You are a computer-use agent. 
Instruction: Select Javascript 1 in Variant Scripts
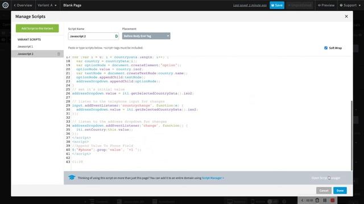click(x=25, y=46)
